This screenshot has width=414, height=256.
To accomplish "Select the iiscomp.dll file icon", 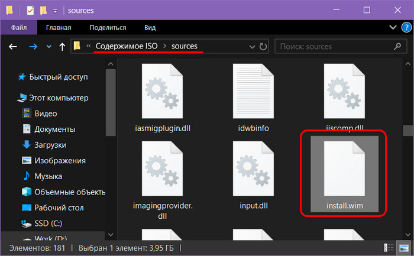I will click(x=344, y=91).
